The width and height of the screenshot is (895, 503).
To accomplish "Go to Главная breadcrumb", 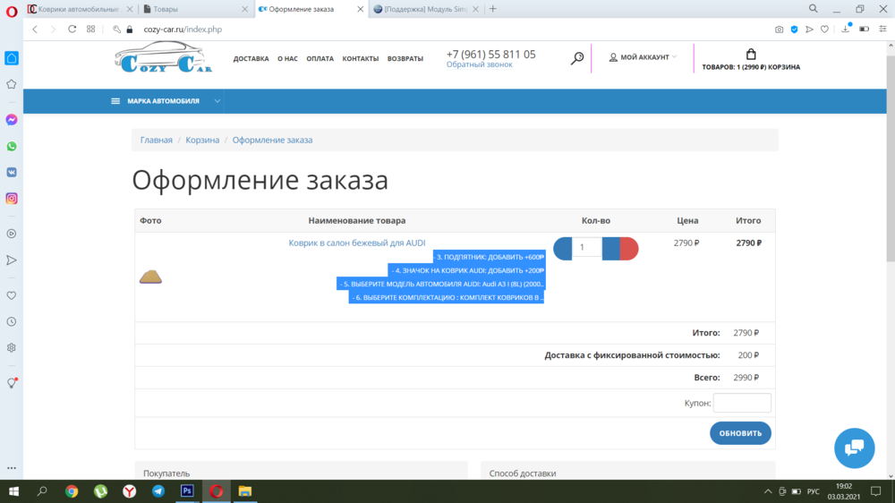I will [x=157, y=140].
